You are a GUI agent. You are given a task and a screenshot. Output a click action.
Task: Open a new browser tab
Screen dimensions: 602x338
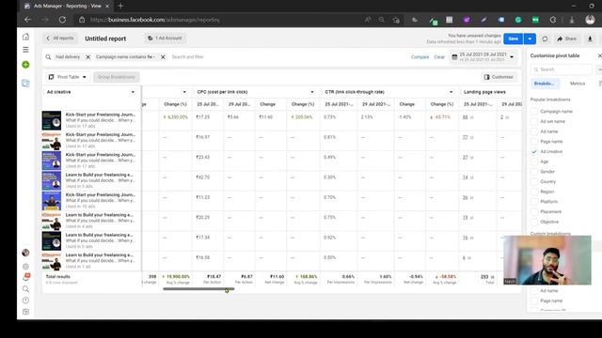pos(120,6)
